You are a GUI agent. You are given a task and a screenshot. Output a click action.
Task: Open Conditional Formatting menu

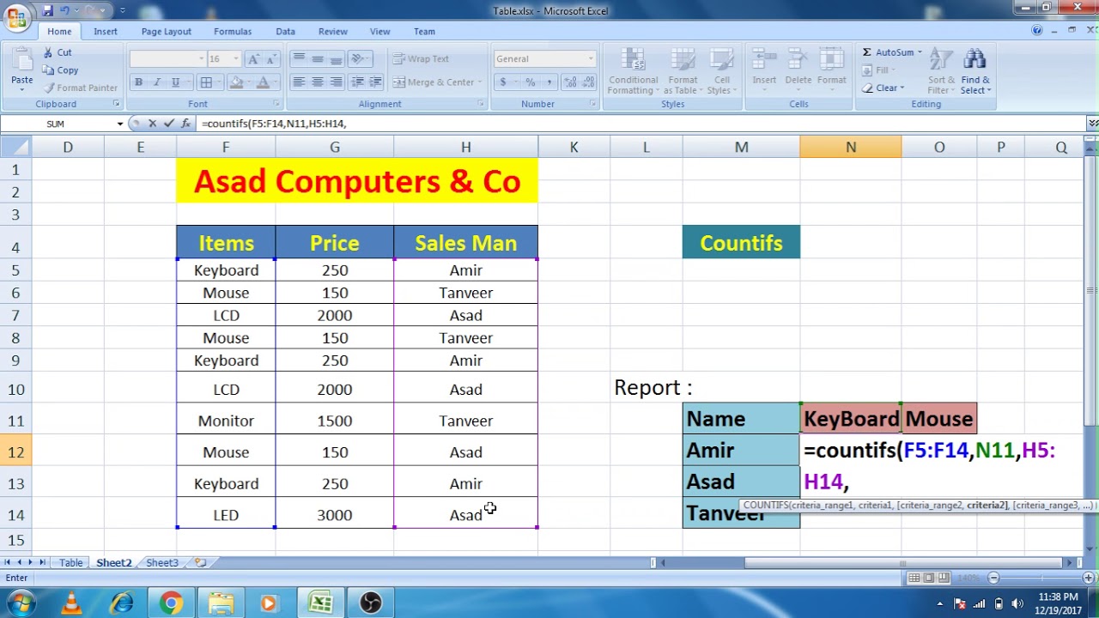[x=633, y=72]
